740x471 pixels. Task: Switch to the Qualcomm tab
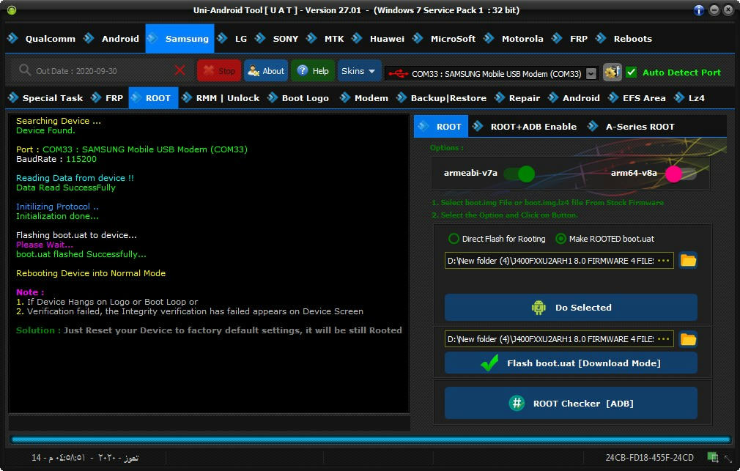pyautogui.click(x=42, y=39)
